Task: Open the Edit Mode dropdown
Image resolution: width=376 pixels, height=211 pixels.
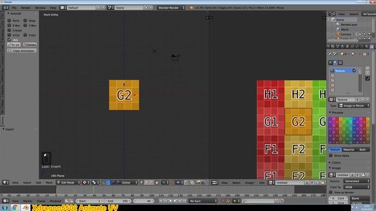Action: pyautogui.click(x=68, y=182)
